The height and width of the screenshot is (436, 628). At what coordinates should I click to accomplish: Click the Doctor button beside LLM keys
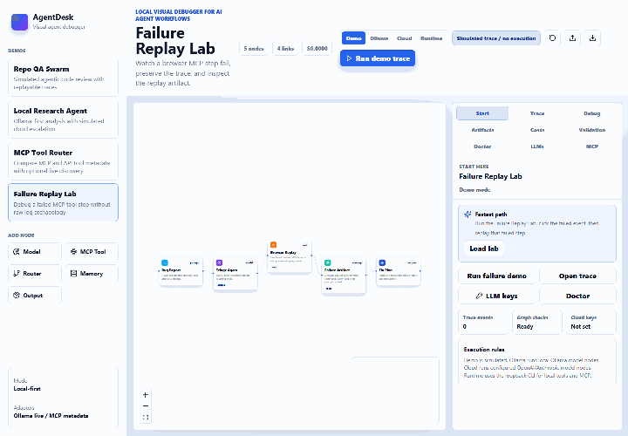(x=577, y=296)
